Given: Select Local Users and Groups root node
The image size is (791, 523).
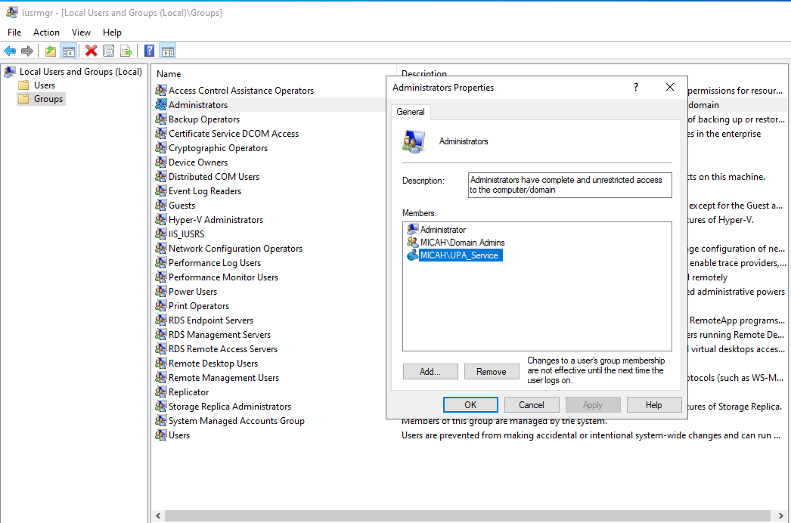Looking at the screenshot, I should [x=80, y=72].
